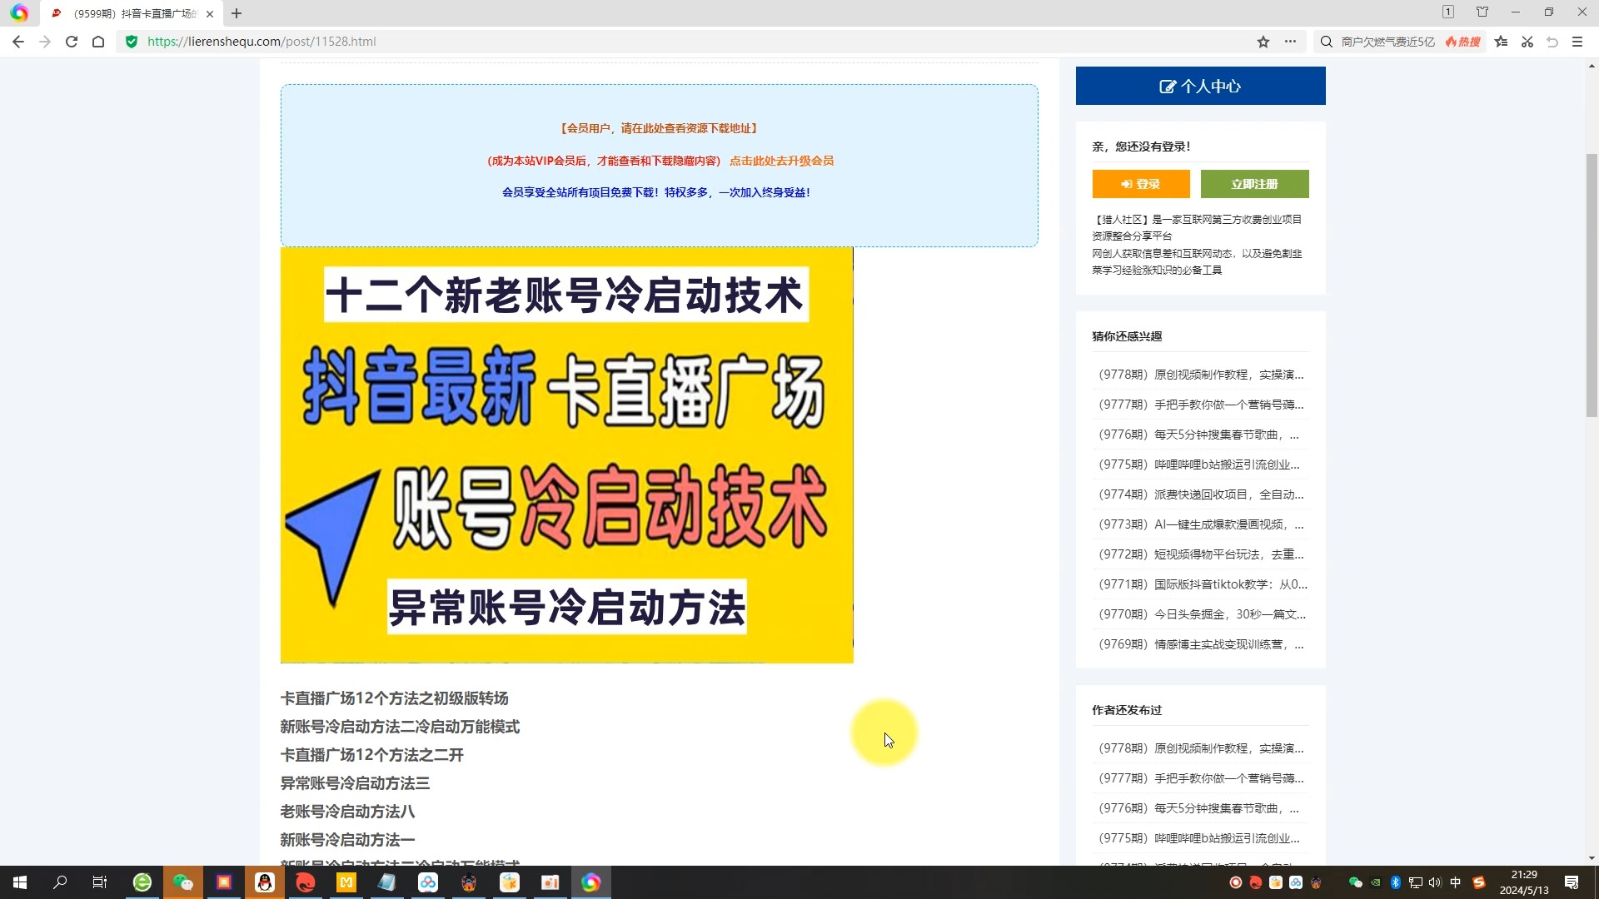
Task: Open Baidu Netdisk icon on taskbar
Action: coord(428,882)
